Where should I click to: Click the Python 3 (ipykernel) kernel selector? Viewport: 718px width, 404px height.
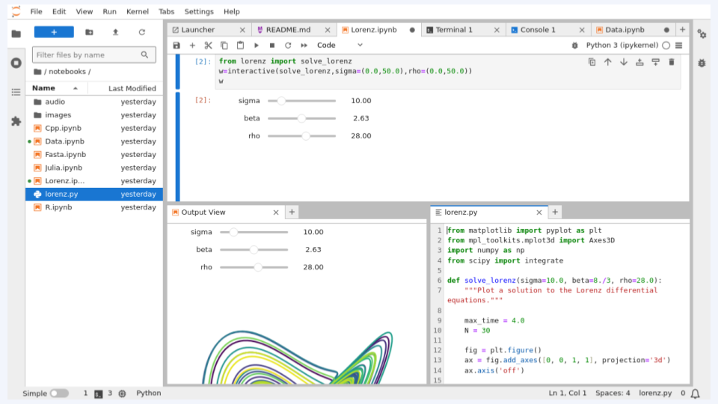[x=622, y=45]
